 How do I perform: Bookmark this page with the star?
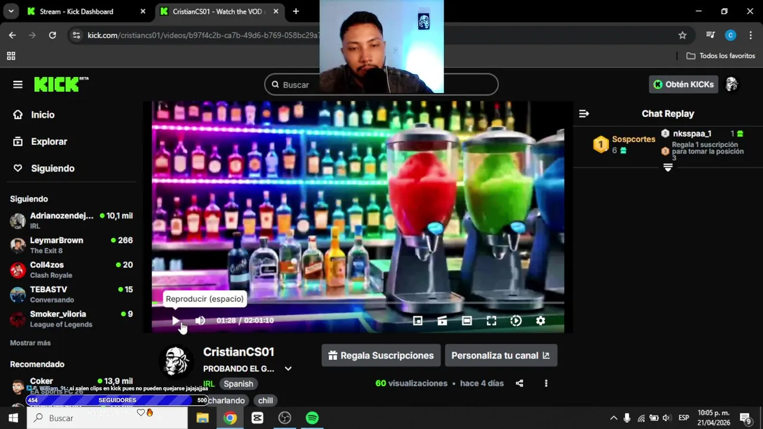point(683,35)
